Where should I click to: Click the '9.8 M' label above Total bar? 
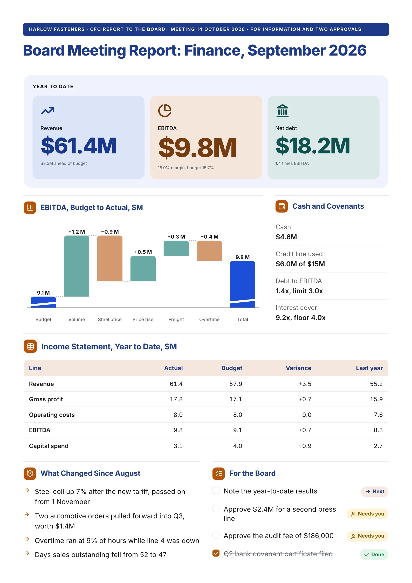243,257
